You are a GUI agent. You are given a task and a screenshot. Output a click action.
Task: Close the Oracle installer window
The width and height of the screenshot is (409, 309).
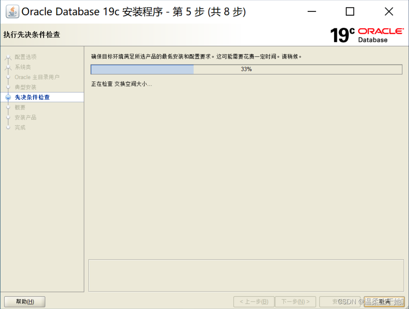[x=389, y=12]
